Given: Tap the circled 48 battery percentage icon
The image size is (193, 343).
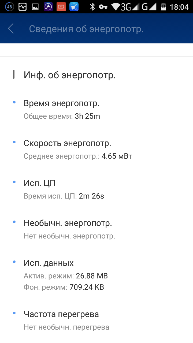Looking at the screenshot, I should pos(9,7).
